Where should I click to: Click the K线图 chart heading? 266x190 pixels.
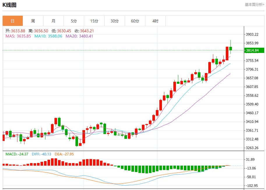pos(10,5)
